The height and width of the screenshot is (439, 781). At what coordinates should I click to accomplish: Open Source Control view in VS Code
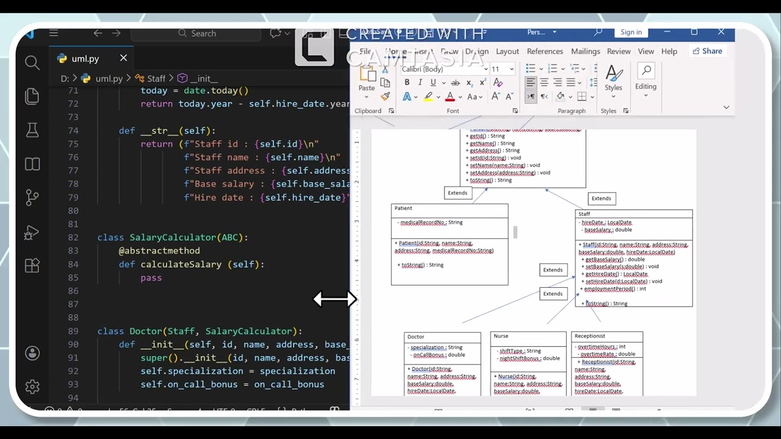tap(32, 198)
